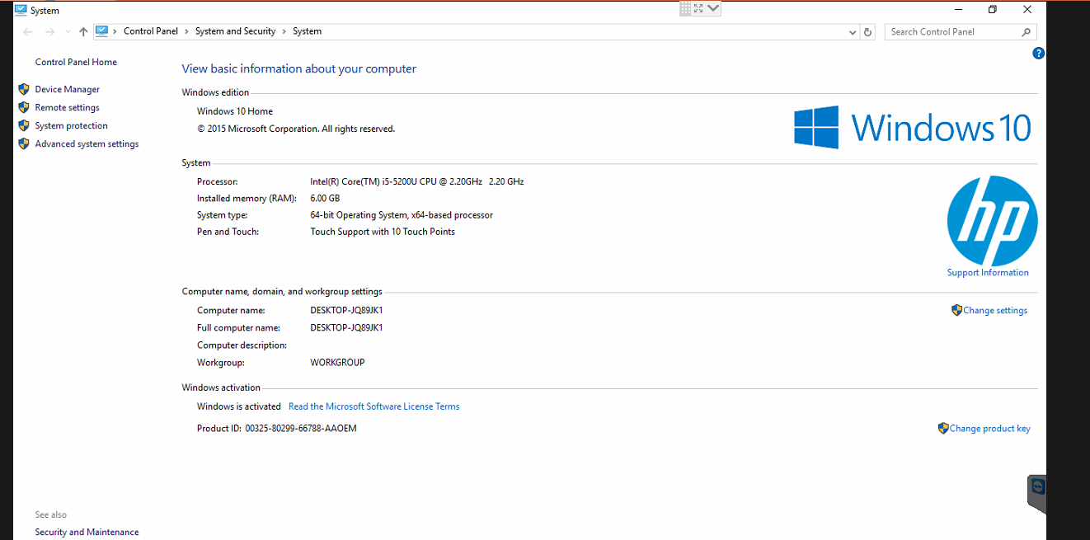The height and width of the screenshot is (540, 1090).
Task: Click the grid handle on remote toolbar
Action: point(685,8)
